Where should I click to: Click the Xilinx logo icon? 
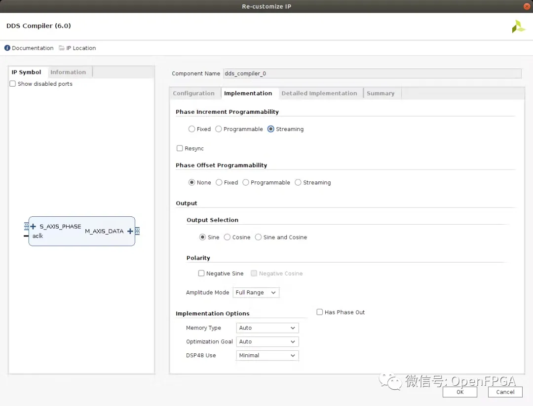click(x=518, y=27)
